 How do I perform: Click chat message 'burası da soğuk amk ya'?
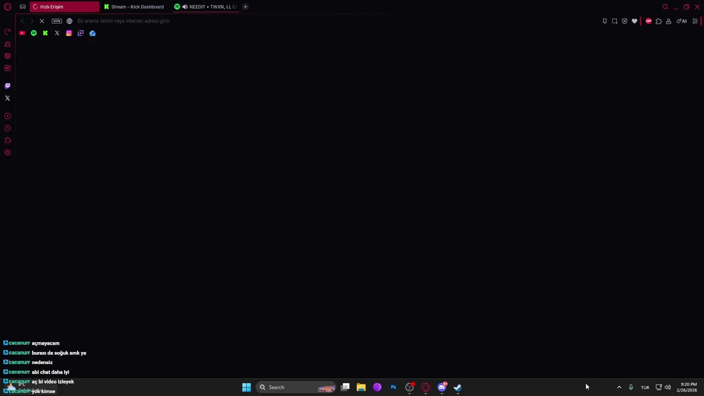59,353
